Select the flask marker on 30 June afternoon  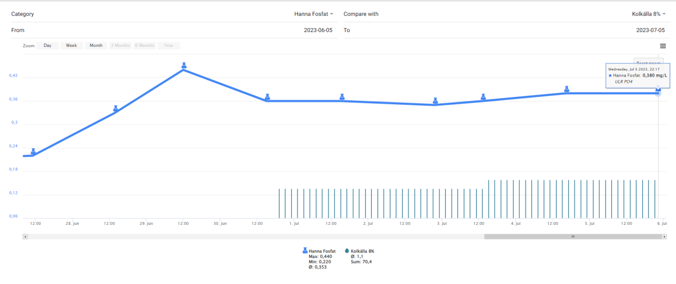click(268, 97)
